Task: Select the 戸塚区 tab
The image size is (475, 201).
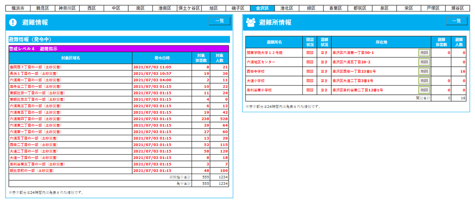Action: click(x=433, y=8)
